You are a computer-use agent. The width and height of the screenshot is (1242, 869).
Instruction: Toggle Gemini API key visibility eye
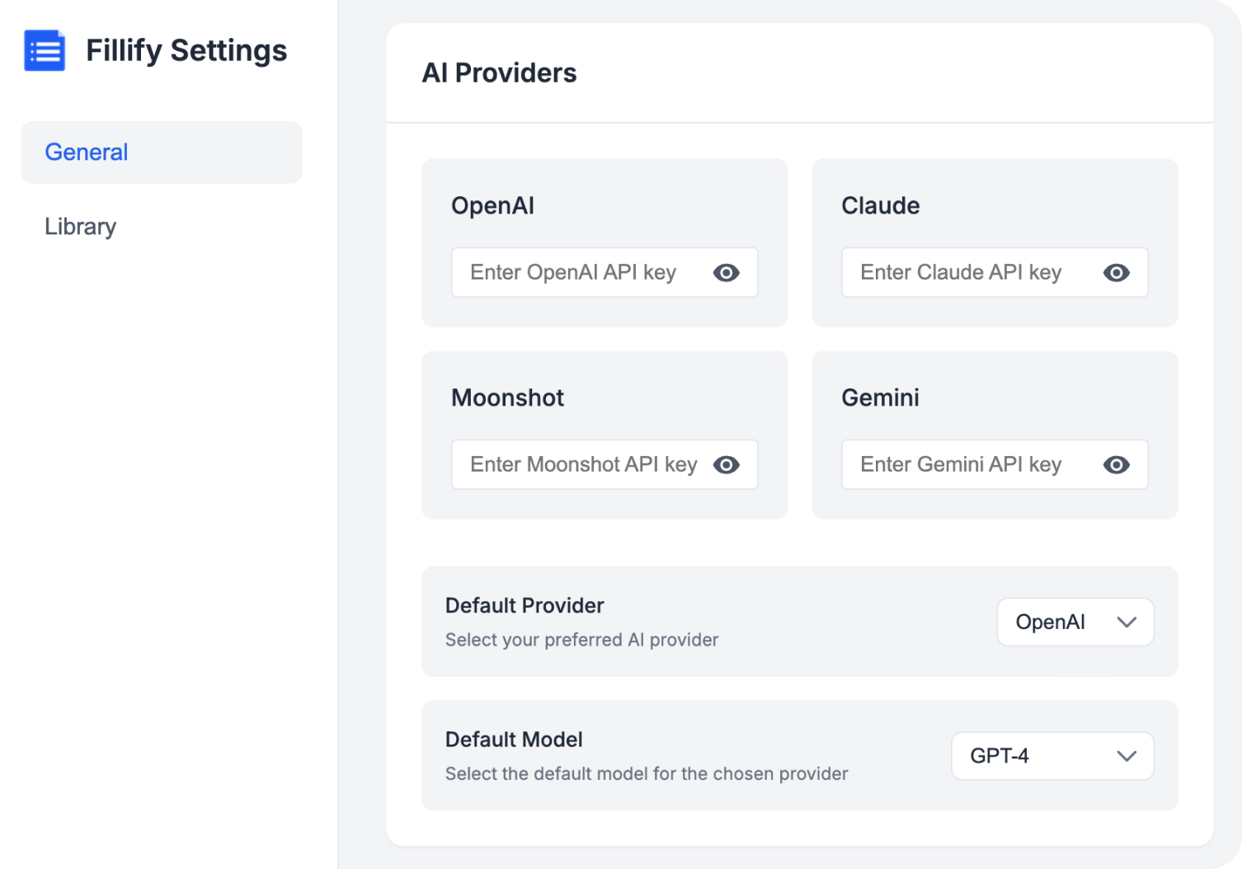1116,465
